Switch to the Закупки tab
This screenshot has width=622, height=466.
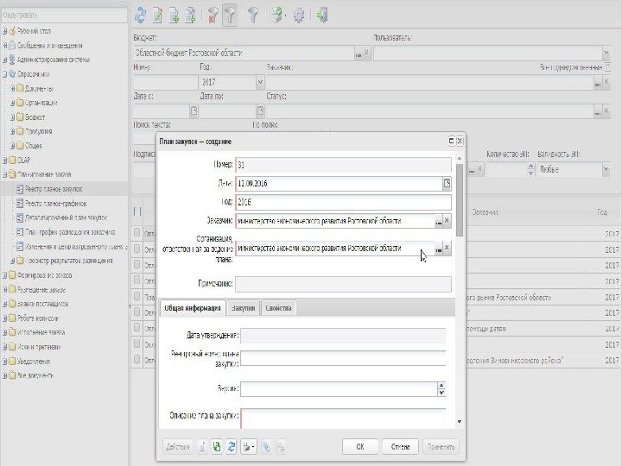tap(243, 308)
